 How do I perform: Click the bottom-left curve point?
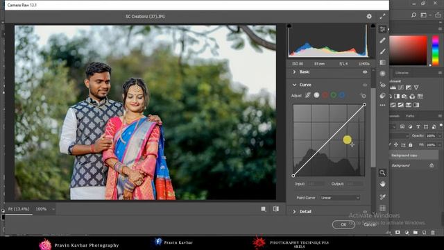click(x=293, y=176)
